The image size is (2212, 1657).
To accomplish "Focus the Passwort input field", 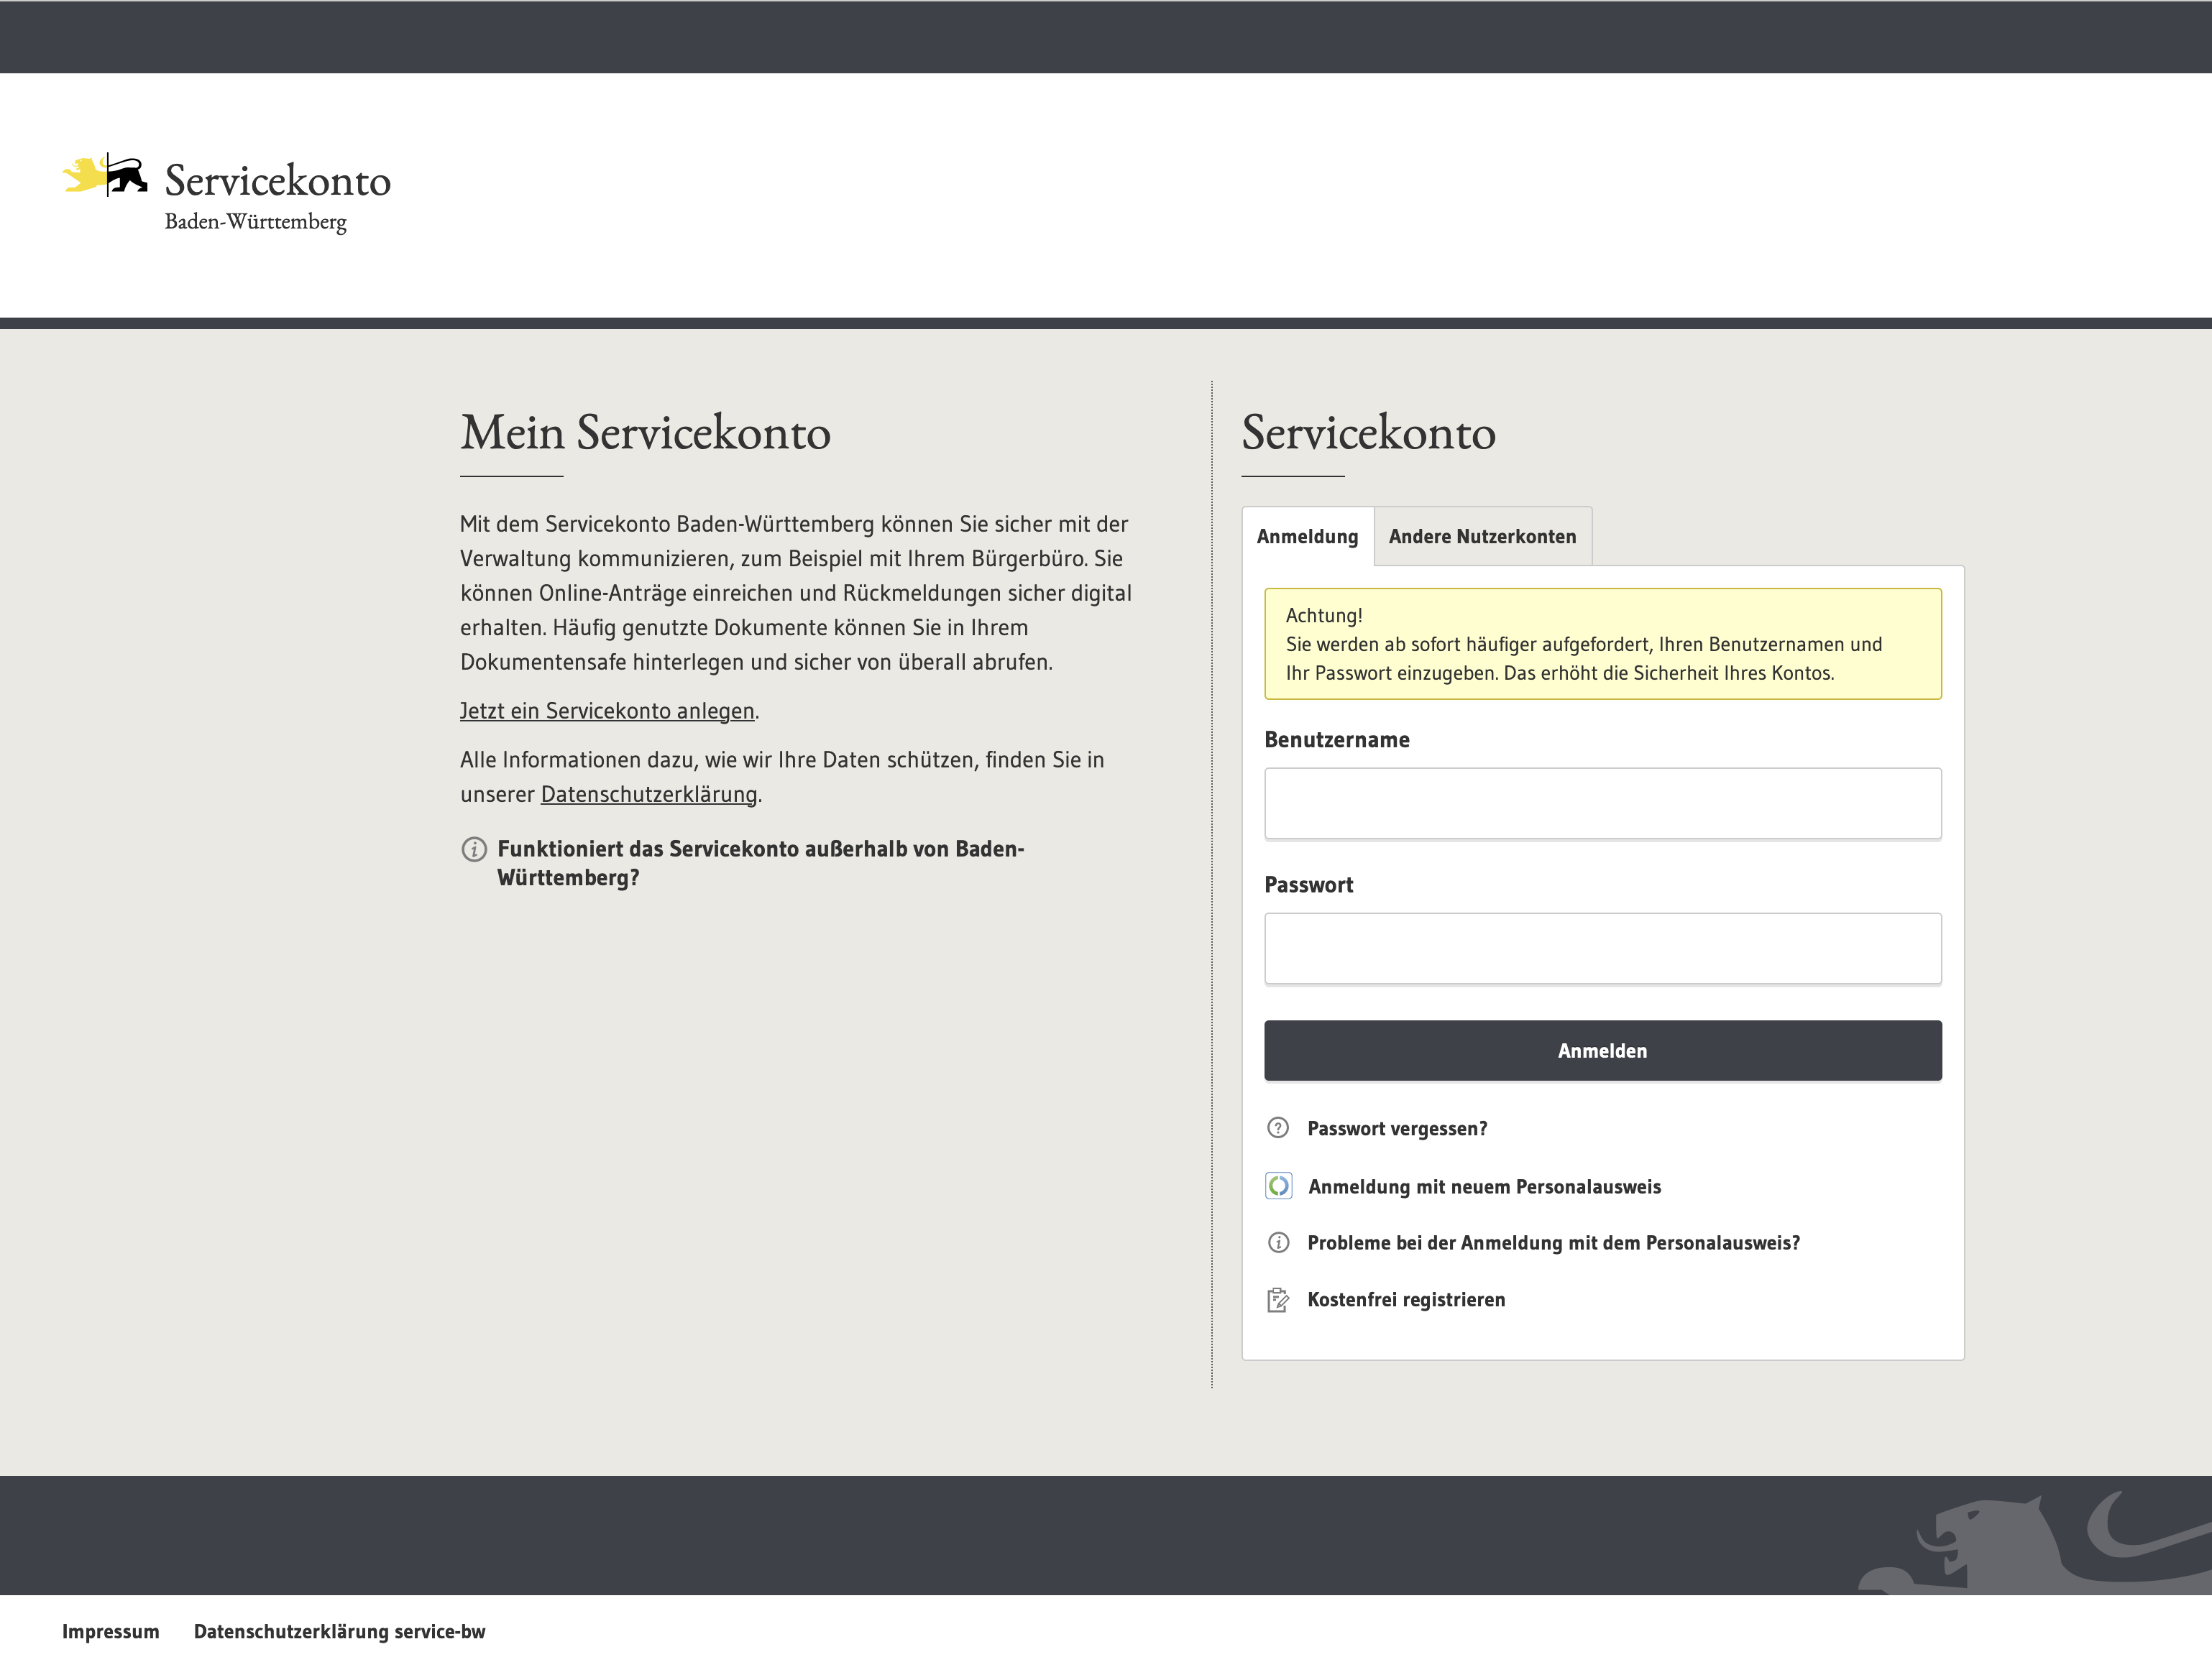I will 1603,948.
